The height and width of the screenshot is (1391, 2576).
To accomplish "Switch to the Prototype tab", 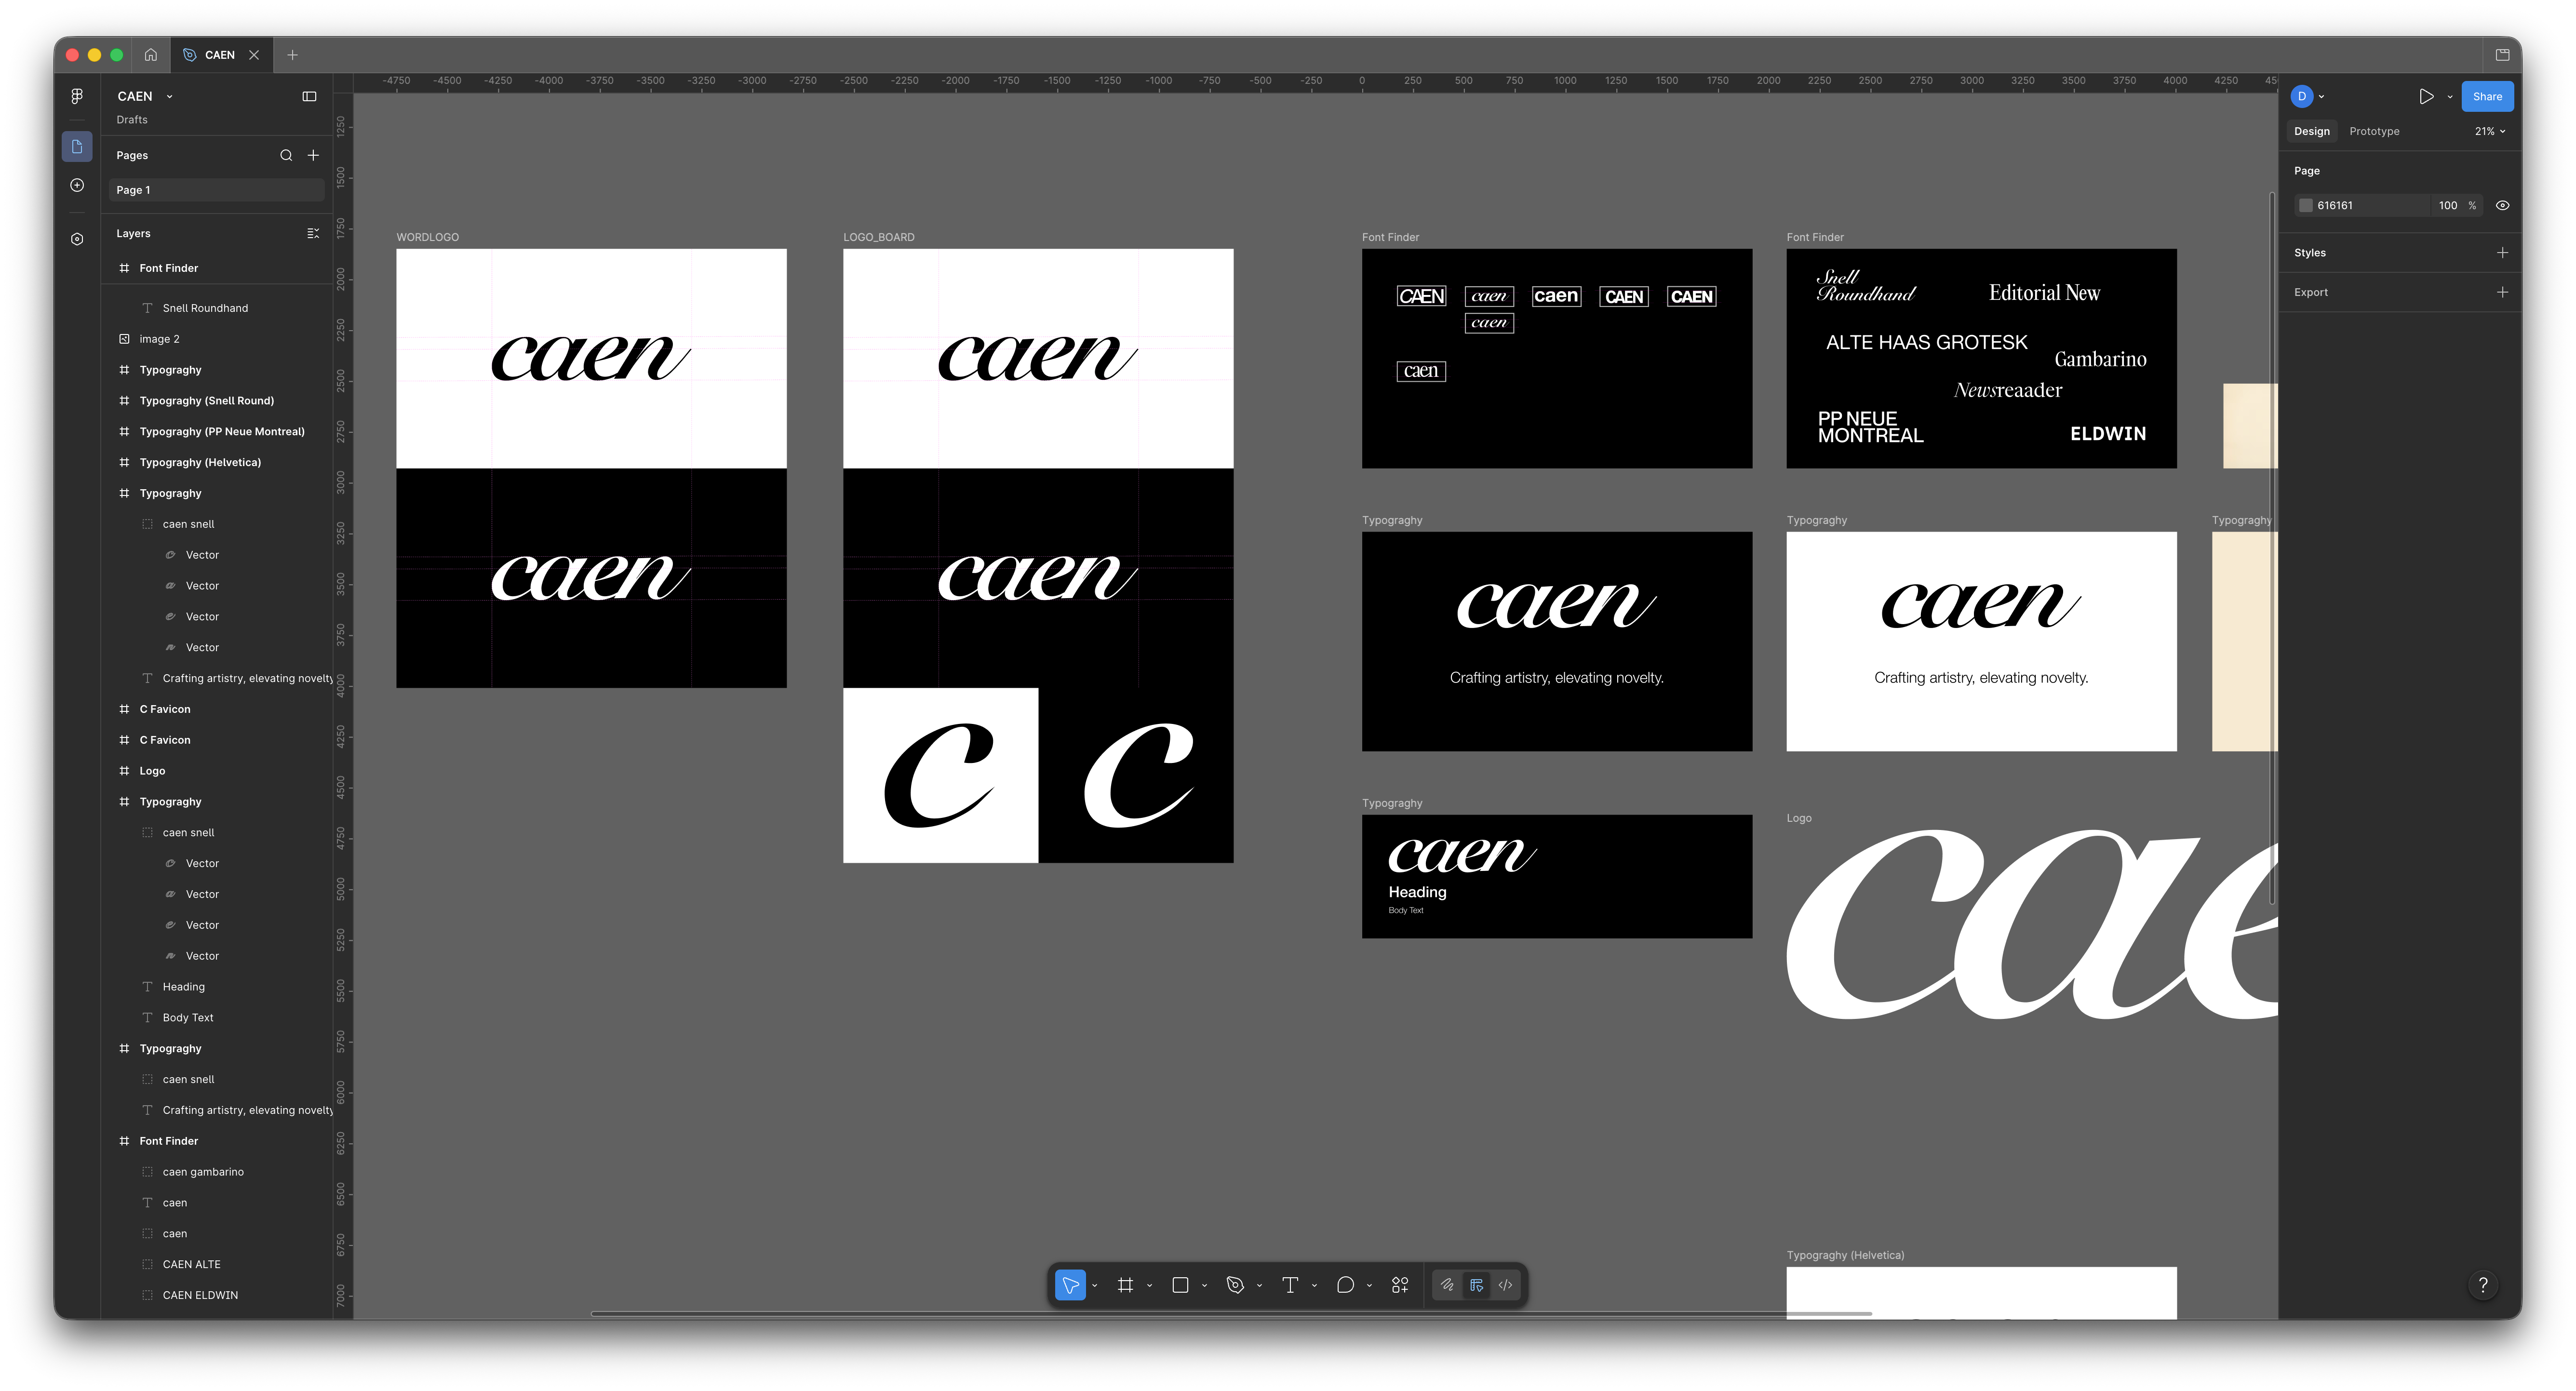I will point(2374,131).
